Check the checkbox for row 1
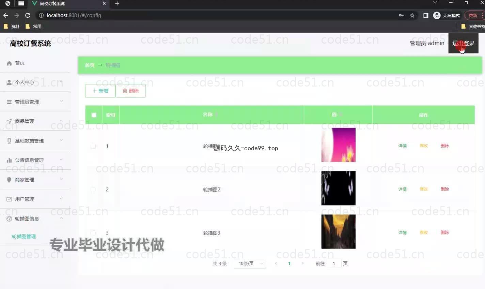 coord(93,146)
